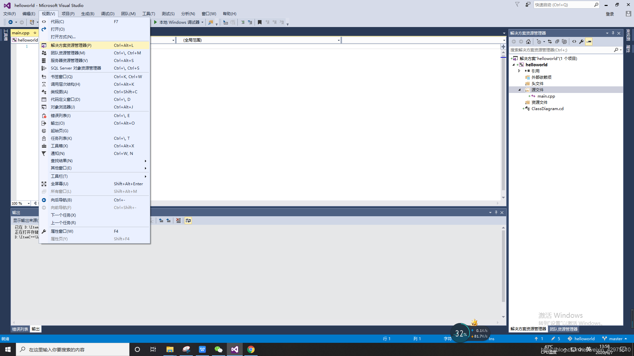Click Collapse All icon in Solution Explorer
Image resolution: width=634 pixels, height=356 pixels.
pos(557,42)
